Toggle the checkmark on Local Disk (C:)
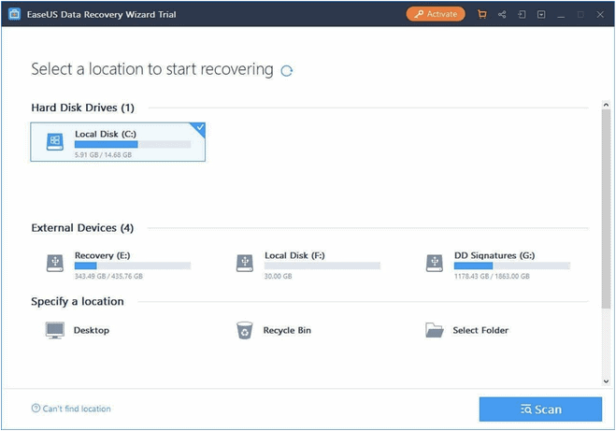This screenshot has width=616, height=431. 199,127
